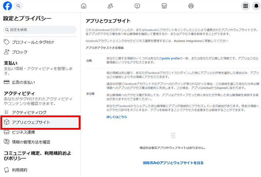Click the Business integrations text
Screen dimensions: 261x177
tap(188, 41)
